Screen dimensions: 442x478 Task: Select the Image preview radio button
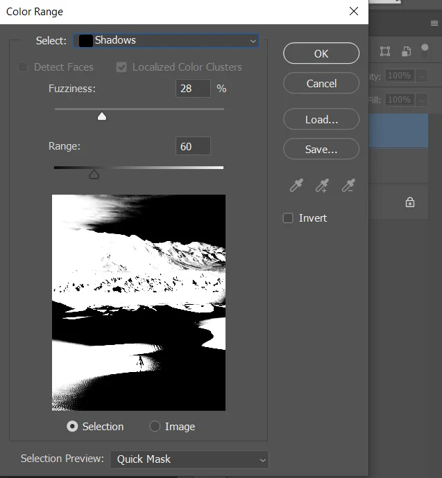155,427
